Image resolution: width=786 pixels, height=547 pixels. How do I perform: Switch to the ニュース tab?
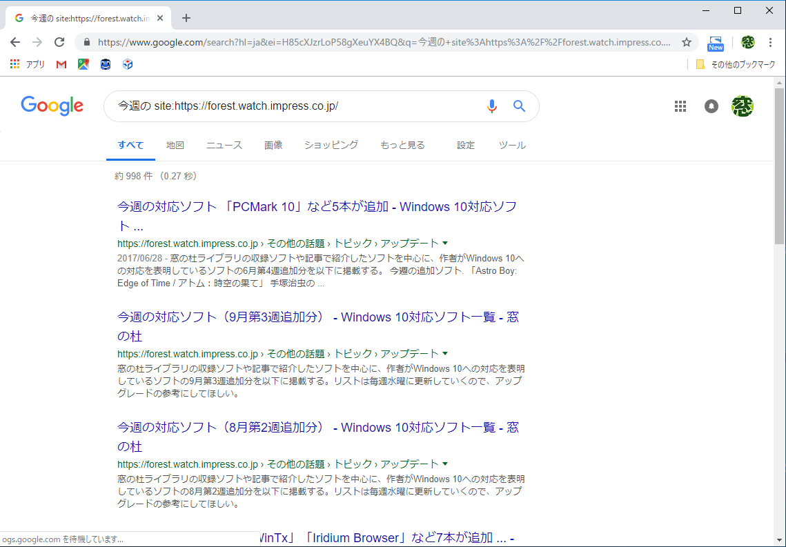click(x=224, y=145)
